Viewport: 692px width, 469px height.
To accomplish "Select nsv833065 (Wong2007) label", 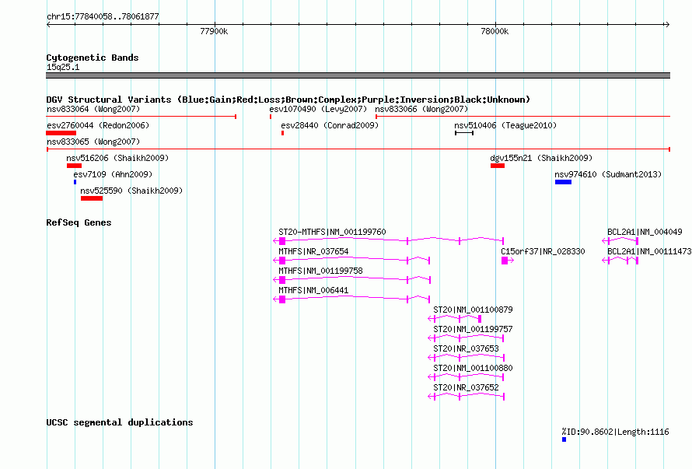I will pos(93,142).
